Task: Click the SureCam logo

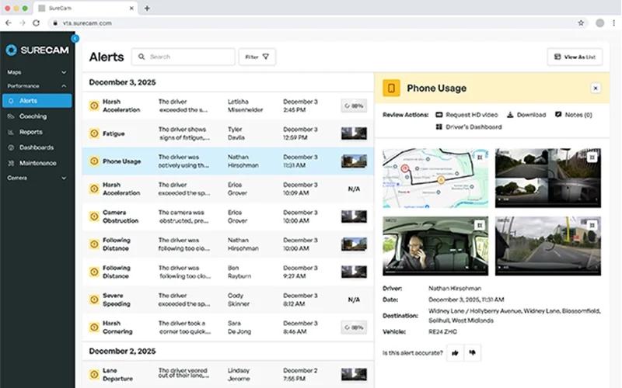Action: click(x=37, y=50)
